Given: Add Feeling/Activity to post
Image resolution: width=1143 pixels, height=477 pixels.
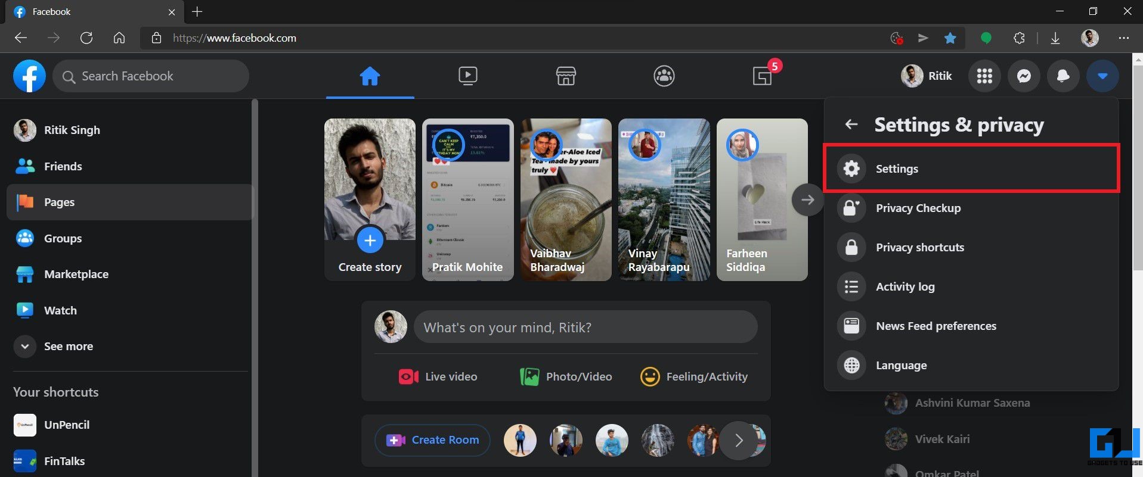Looking at the screenshot, I should [693, 376].
